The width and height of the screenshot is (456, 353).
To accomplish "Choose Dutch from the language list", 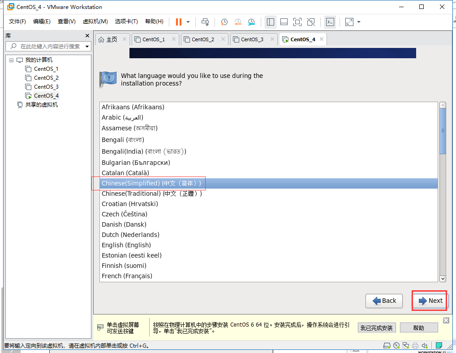I will click(268, 235).
